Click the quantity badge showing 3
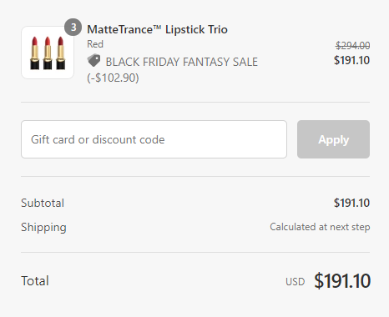 [x=73, y=28]
